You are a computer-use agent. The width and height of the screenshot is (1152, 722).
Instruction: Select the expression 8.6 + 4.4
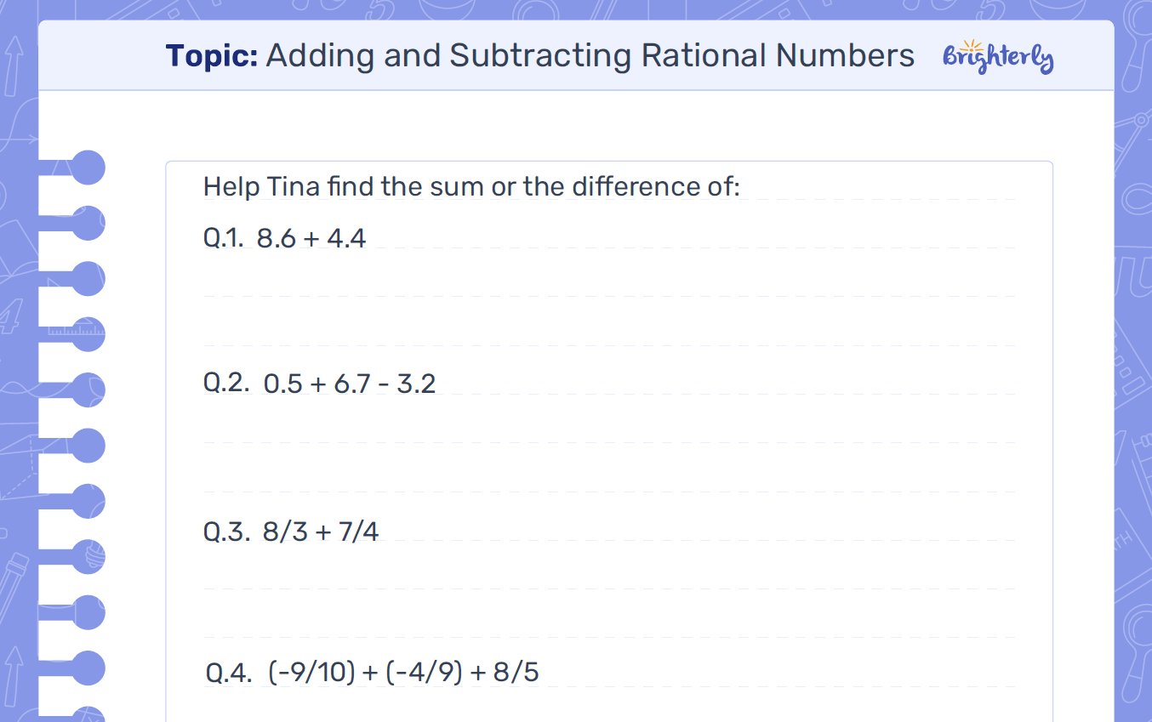pyautogui.click(x=311, y=238)
